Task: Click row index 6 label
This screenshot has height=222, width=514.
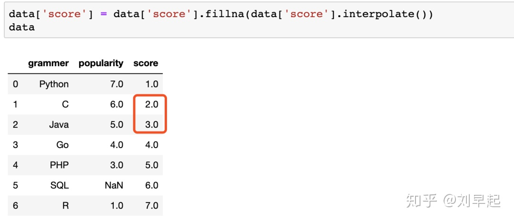Action: [x=15, y=206]
